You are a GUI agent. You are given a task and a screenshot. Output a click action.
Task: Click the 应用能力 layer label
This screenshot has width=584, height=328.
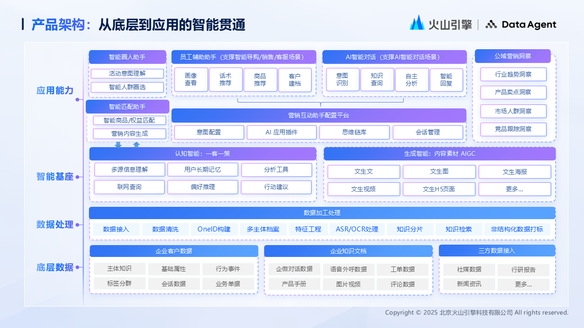click(55, 90)
